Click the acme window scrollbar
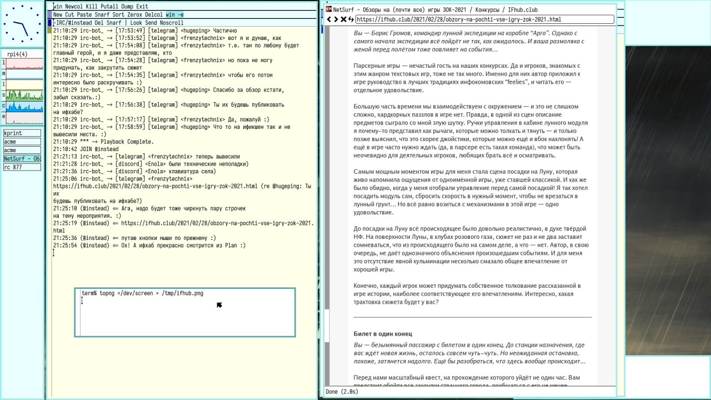The width and height of the screenshot is (711, 400). [49, 211]
